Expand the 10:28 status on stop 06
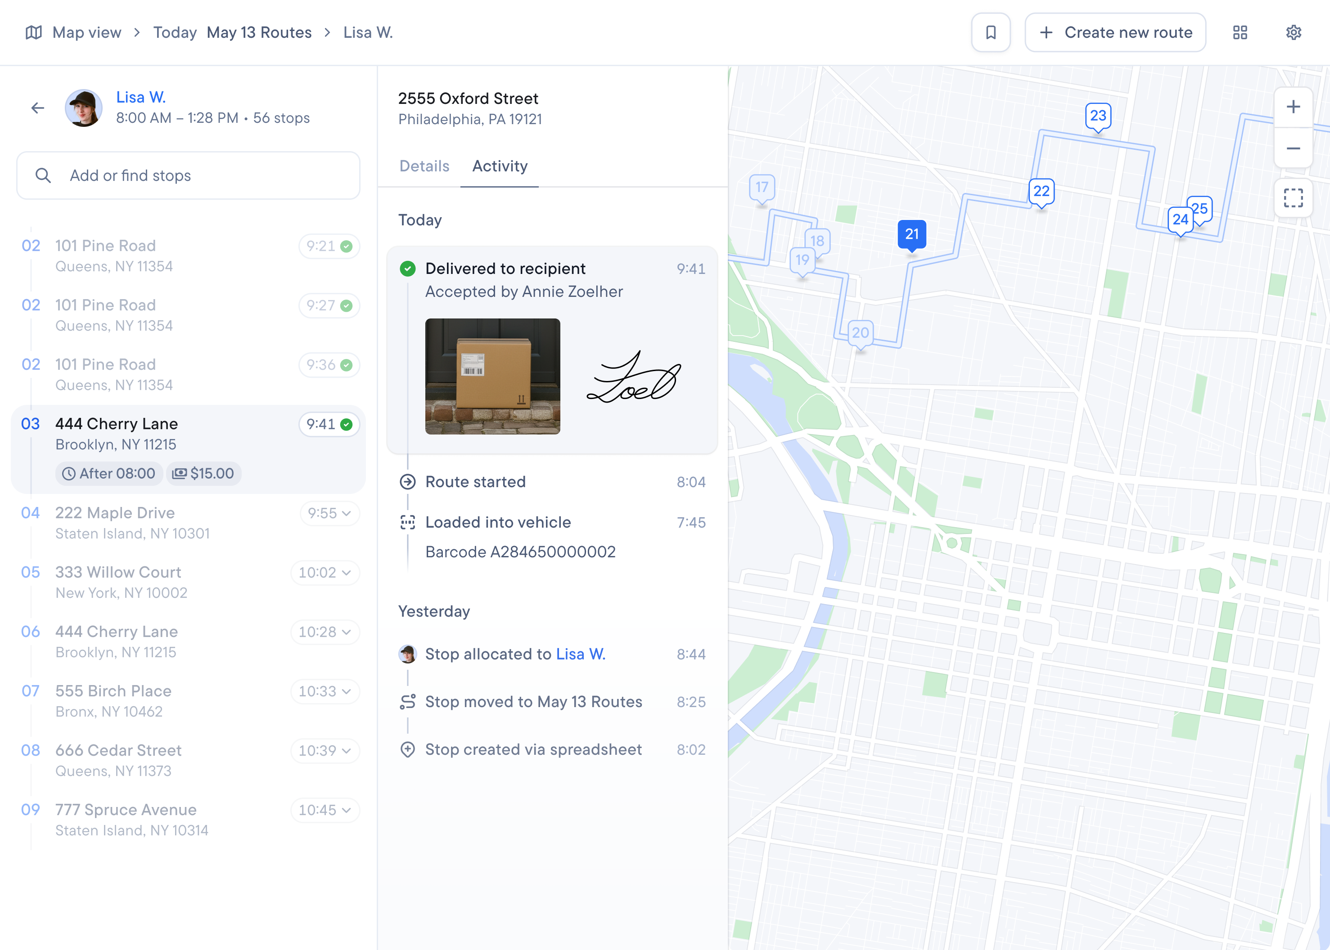The height and width of the screenshot is (950, 1330). (325, 632)
